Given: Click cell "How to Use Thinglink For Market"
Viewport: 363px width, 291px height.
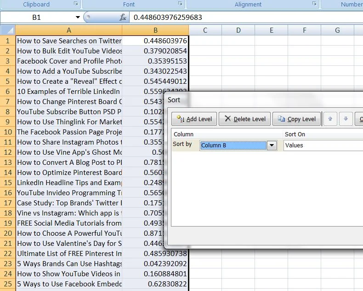Looking at the screenshot, I should (x=69, y=122).
